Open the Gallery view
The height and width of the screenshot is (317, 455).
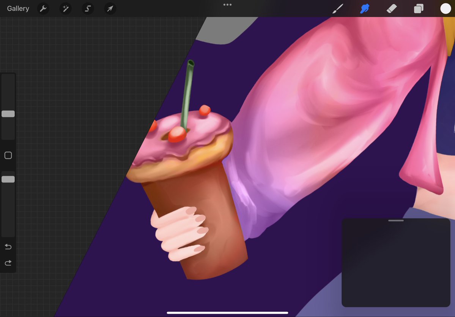point(18,8)
